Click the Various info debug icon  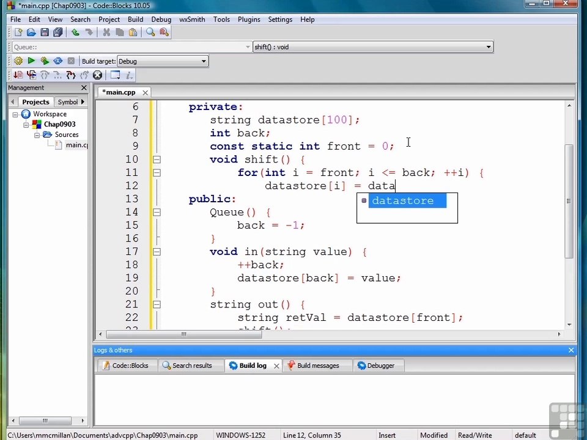pyautogui.click(x=129, y=75)
